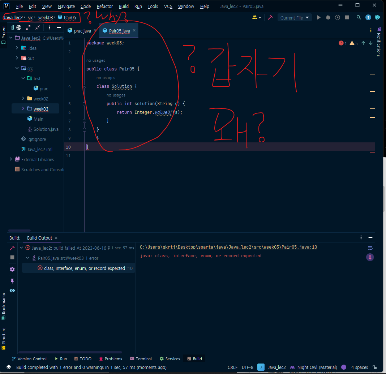The width and height of the screenshot is (386, 374).
Task: Toggle the Project side tool window
Action: coord(4,35)
